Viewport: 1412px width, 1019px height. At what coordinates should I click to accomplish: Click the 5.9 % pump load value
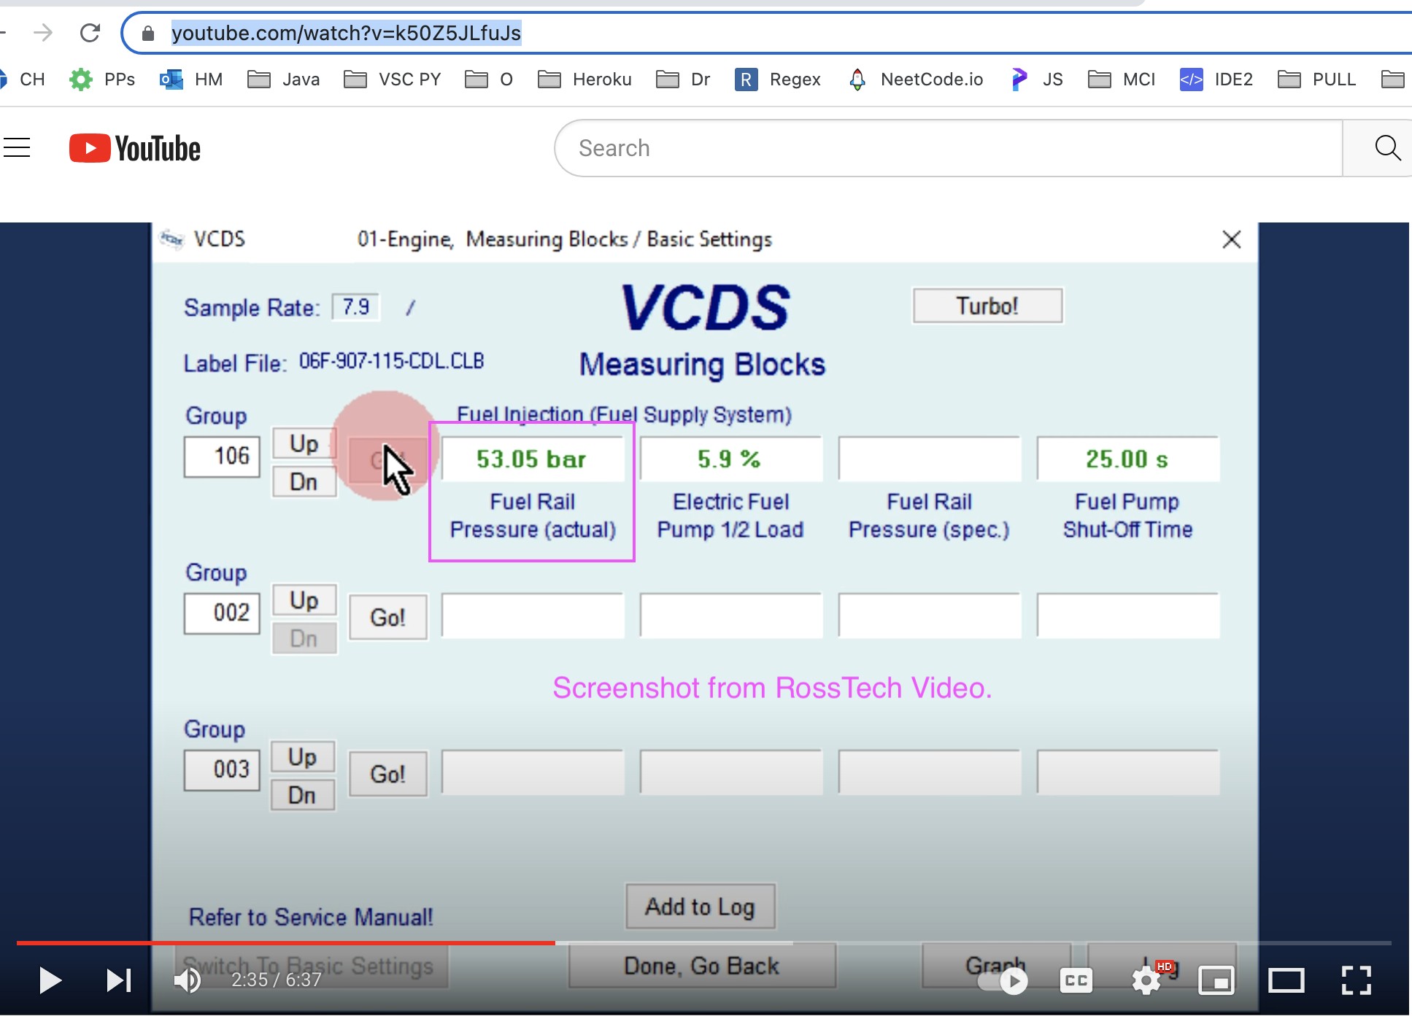point(730,459)
